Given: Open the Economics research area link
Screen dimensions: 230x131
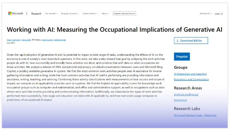Looking at the screenshot, I should pyautogui.click(x=180, y=100).
